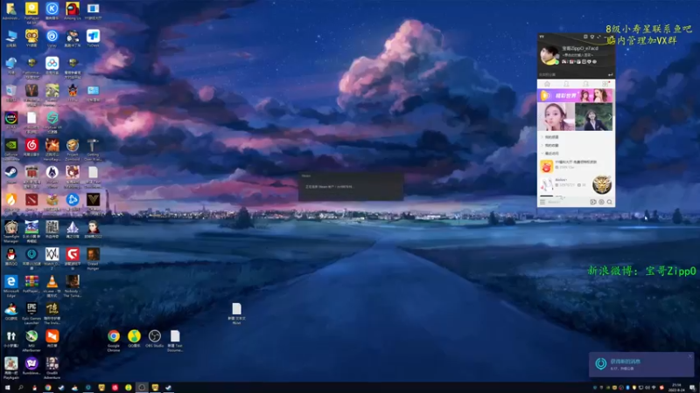The image size is (700, 393).
Task: Open the AURA RGB desktop shortcut
Action: pos(10,120)
